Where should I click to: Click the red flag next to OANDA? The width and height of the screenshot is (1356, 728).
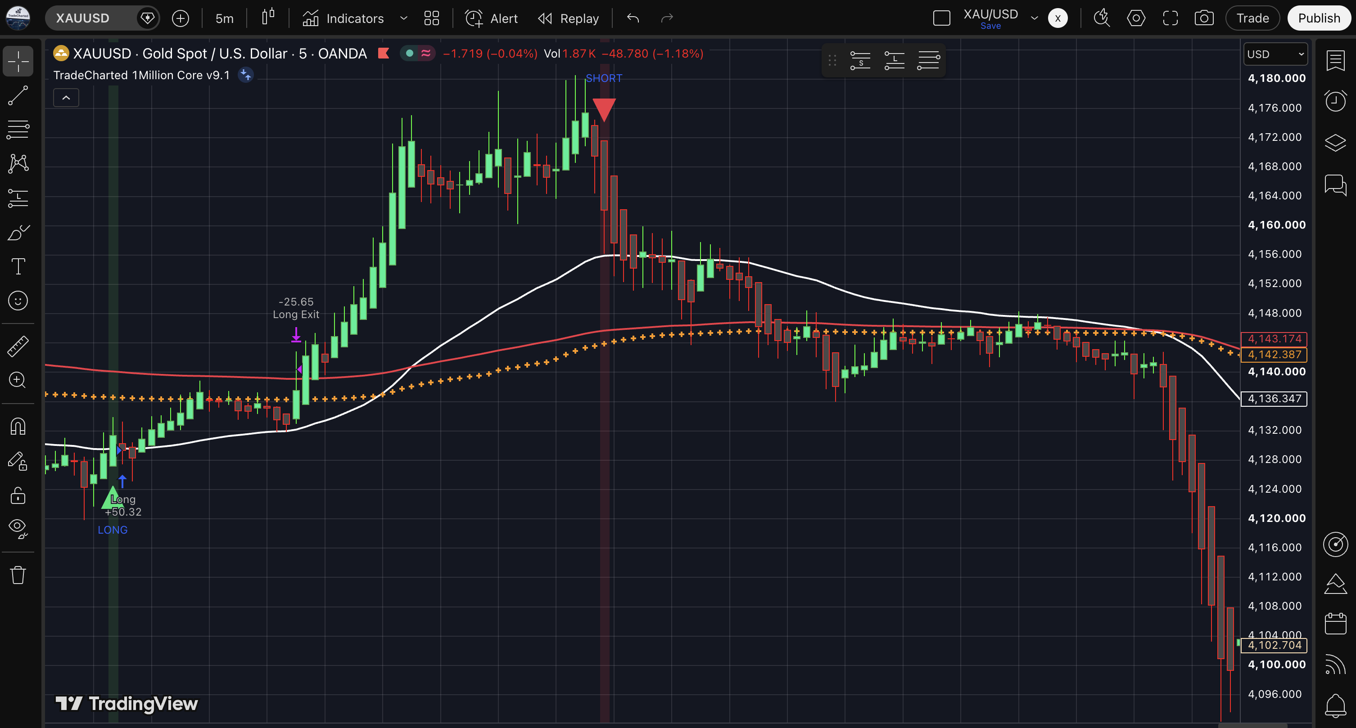[x=384, y=54]
